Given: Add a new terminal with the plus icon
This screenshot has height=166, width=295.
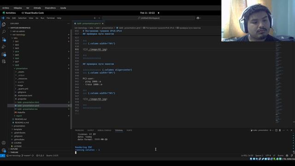Looking at the screenshot, I should [x=271, y=130].
